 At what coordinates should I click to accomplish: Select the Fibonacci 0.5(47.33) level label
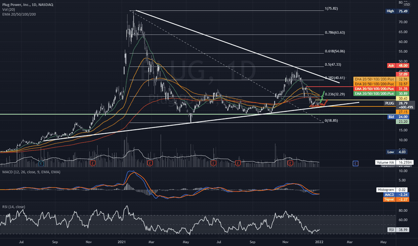point(333,64)
